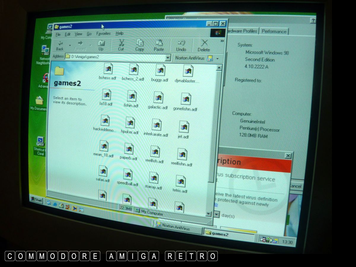The image size is (356, 267).
Task: Click the Up folder toolbar icon
Action: (101, 45)
